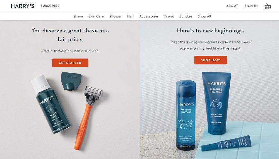
Task: Select the Hair navigation item
Action: (130, 16)
